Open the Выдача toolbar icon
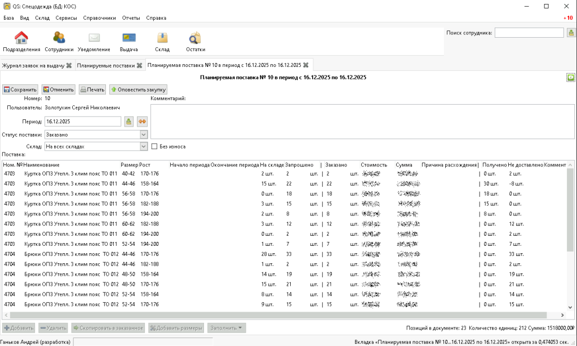577x346 pixels. pos(128,42)
